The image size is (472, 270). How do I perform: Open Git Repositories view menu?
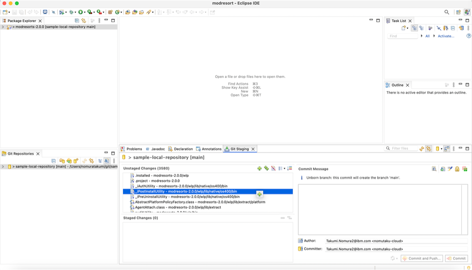114,161
